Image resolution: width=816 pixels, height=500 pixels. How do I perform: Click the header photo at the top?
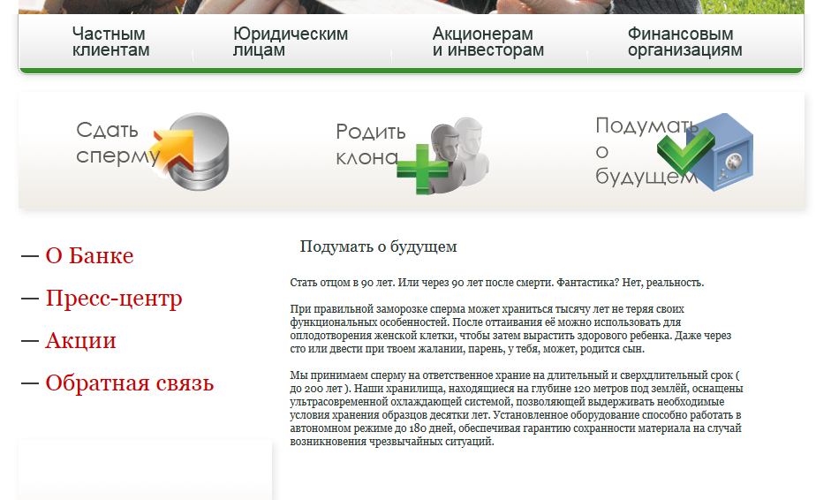pyautogui.click(x=406, y=6)
